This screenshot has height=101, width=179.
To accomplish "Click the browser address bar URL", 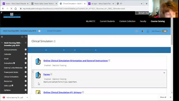I will coord(74,8).
